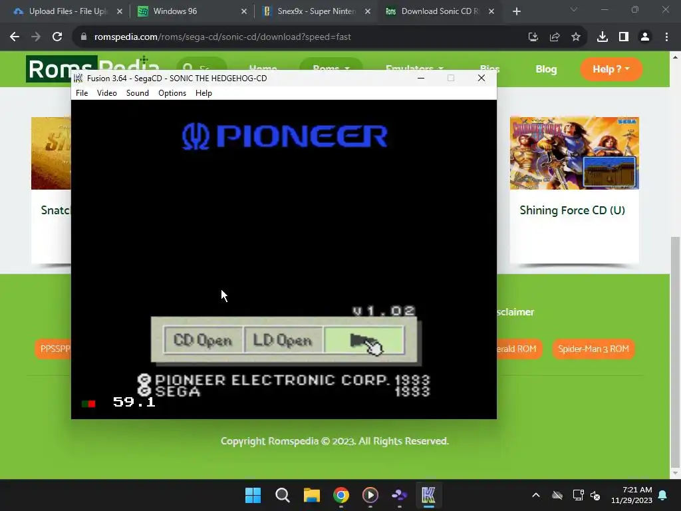This screenshot has width=681, height=511.
Task: Click the install app icon in address bar
Action: coord(533,37)
